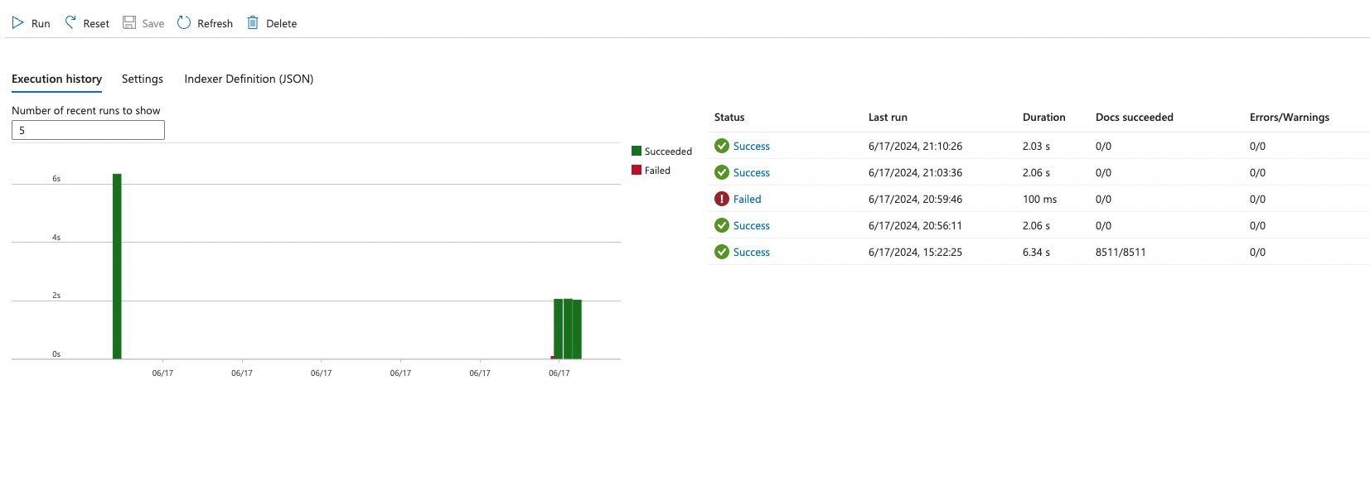
Task: Click the small red failed chart bar
Action: (552, 357)
